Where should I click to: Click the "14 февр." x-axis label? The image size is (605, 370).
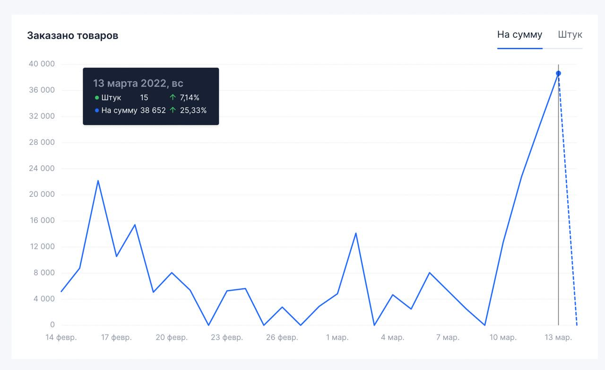[61, 337]
